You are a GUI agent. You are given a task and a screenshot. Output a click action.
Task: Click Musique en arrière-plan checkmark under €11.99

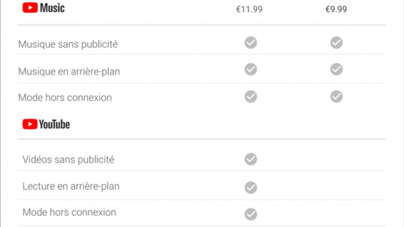point(251,69)
